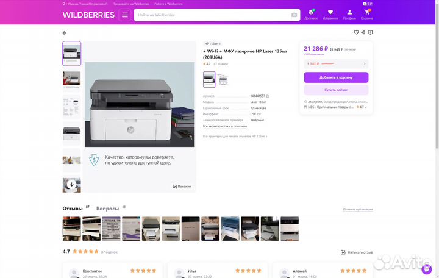This screenshot has width=439, height=278.
Task: Share the product via share icon
Action: [363, 32]
